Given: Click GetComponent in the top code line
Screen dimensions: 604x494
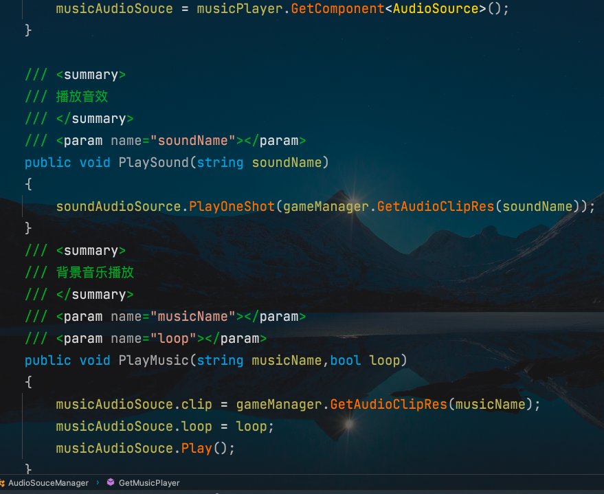Looking at the screenshot, I should pos(337,8).
